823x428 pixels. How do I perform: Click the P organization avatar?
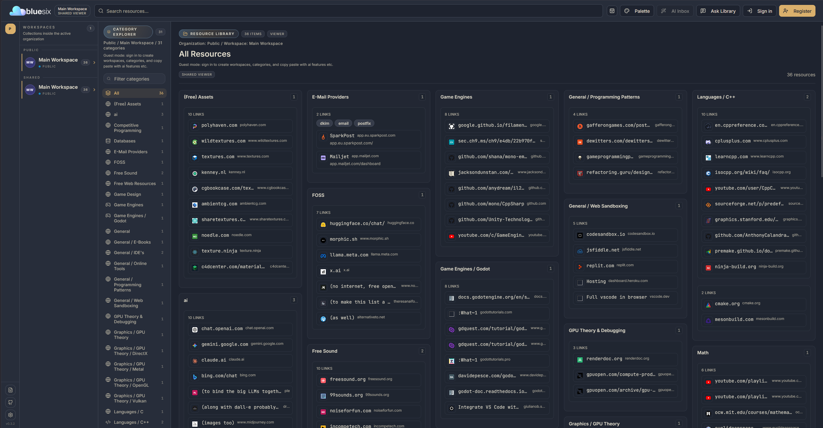click(x=10, y=29)
